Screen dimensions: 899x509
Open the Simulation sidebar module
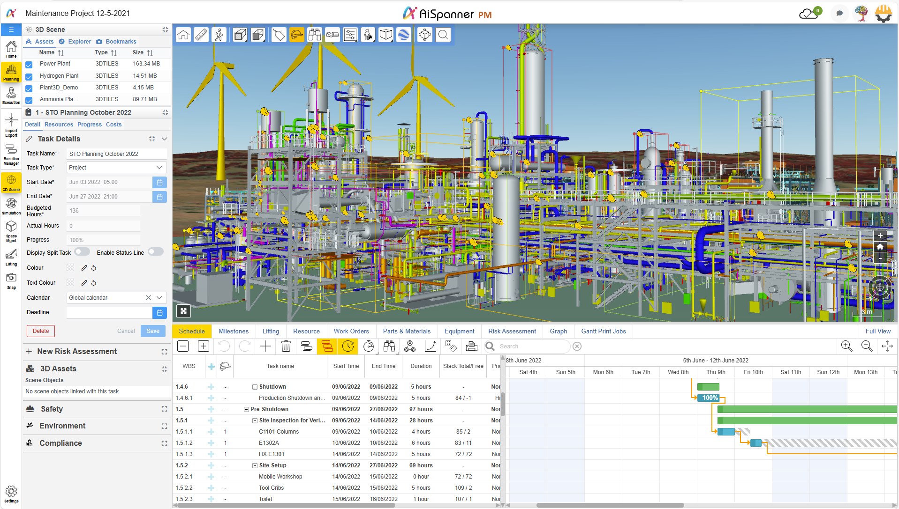click(x=11, y=206)
